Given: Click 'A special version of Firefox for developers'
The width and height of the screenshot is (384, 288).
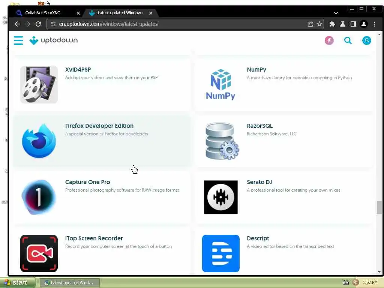Looking at the screenshot, I should click(106, 134).
